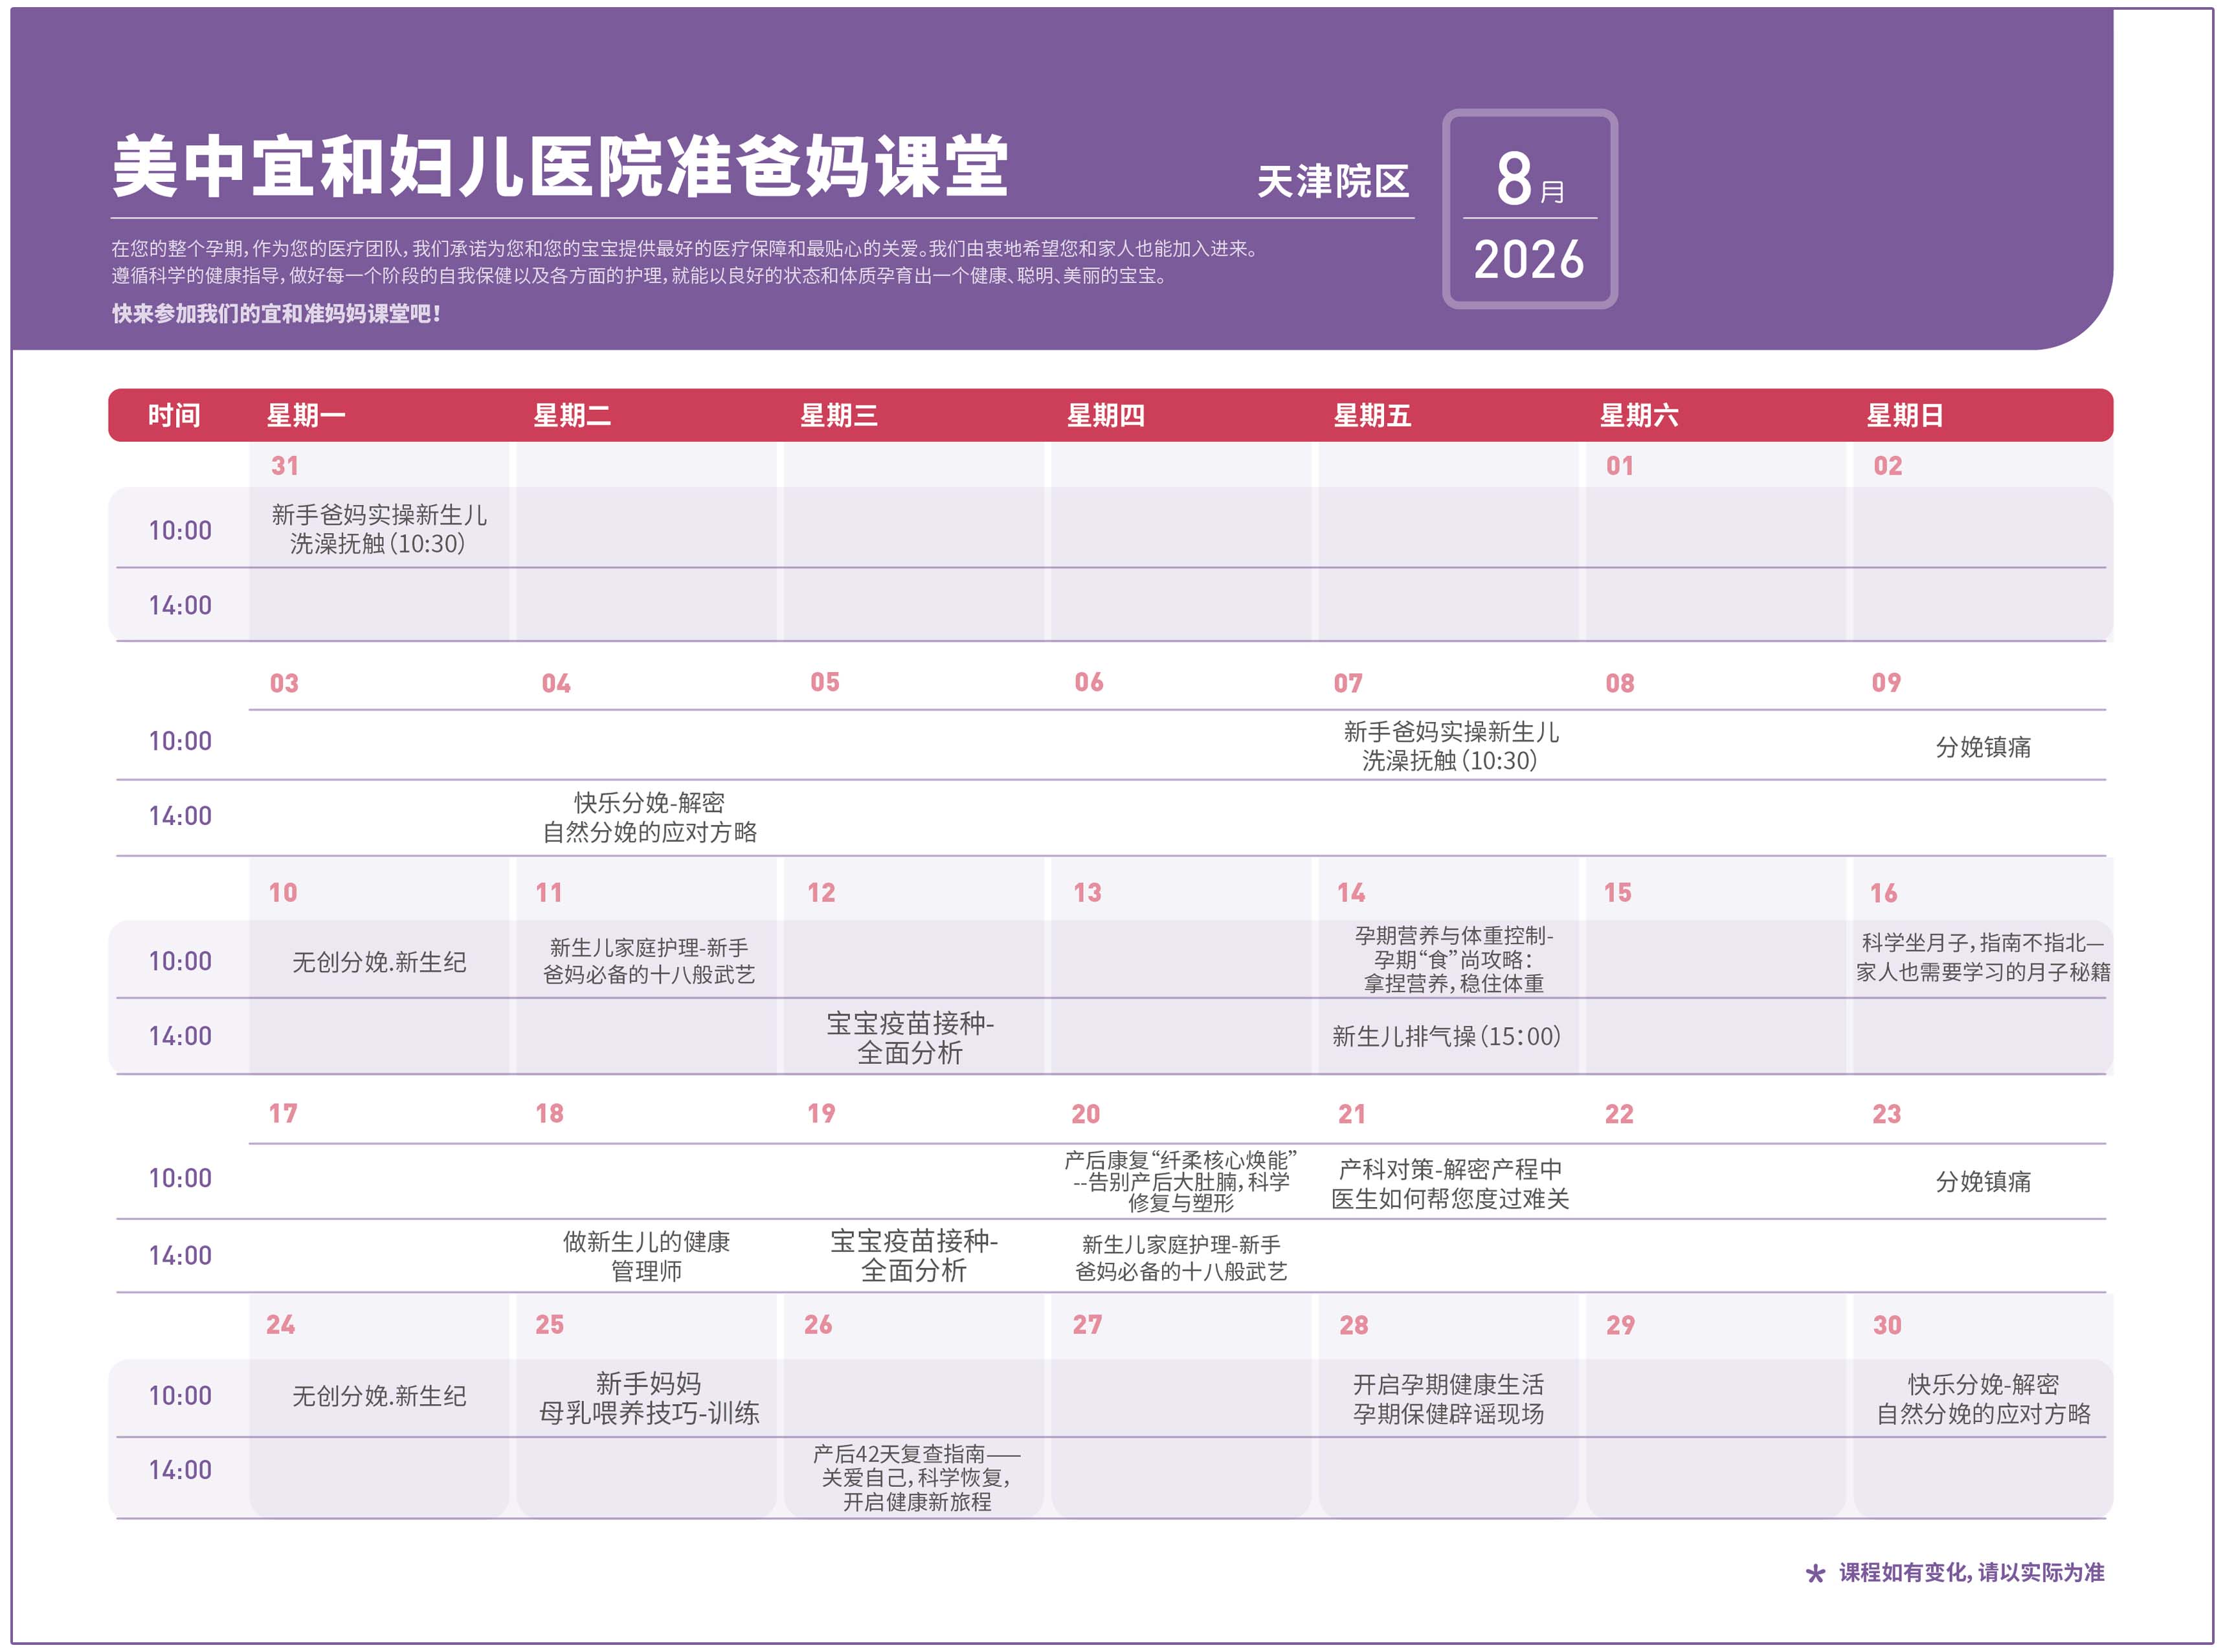Open the "做新生儿的健康管理师" class
Image resolution: width=2225 pixels, height=1652 pixels.
pyautogui.click(x=647, y=1256)
